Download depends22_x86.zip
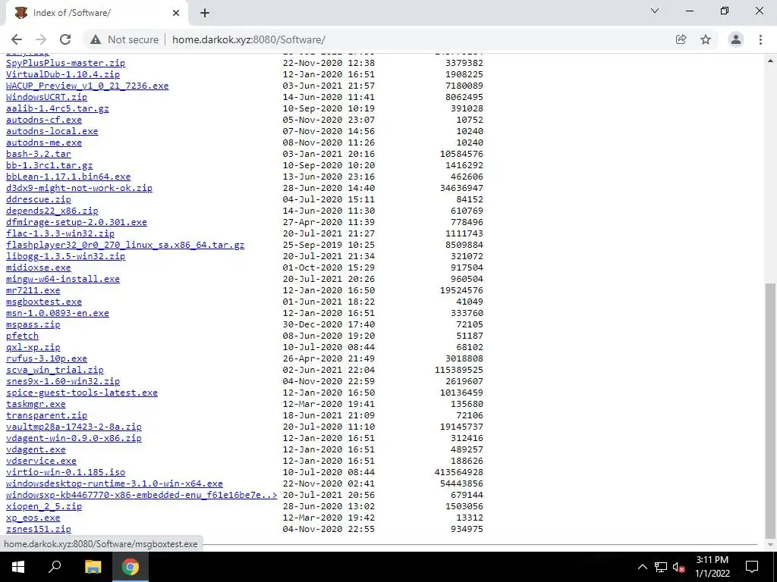Viewport: 777px width, 582px height. (52, 211)
